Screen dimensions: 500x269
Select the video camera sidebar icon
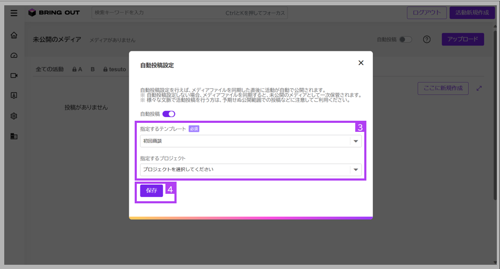point(14,75)
